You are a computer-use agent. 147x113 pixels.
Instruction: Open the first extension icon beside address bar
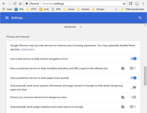click(x=131, y=3)
